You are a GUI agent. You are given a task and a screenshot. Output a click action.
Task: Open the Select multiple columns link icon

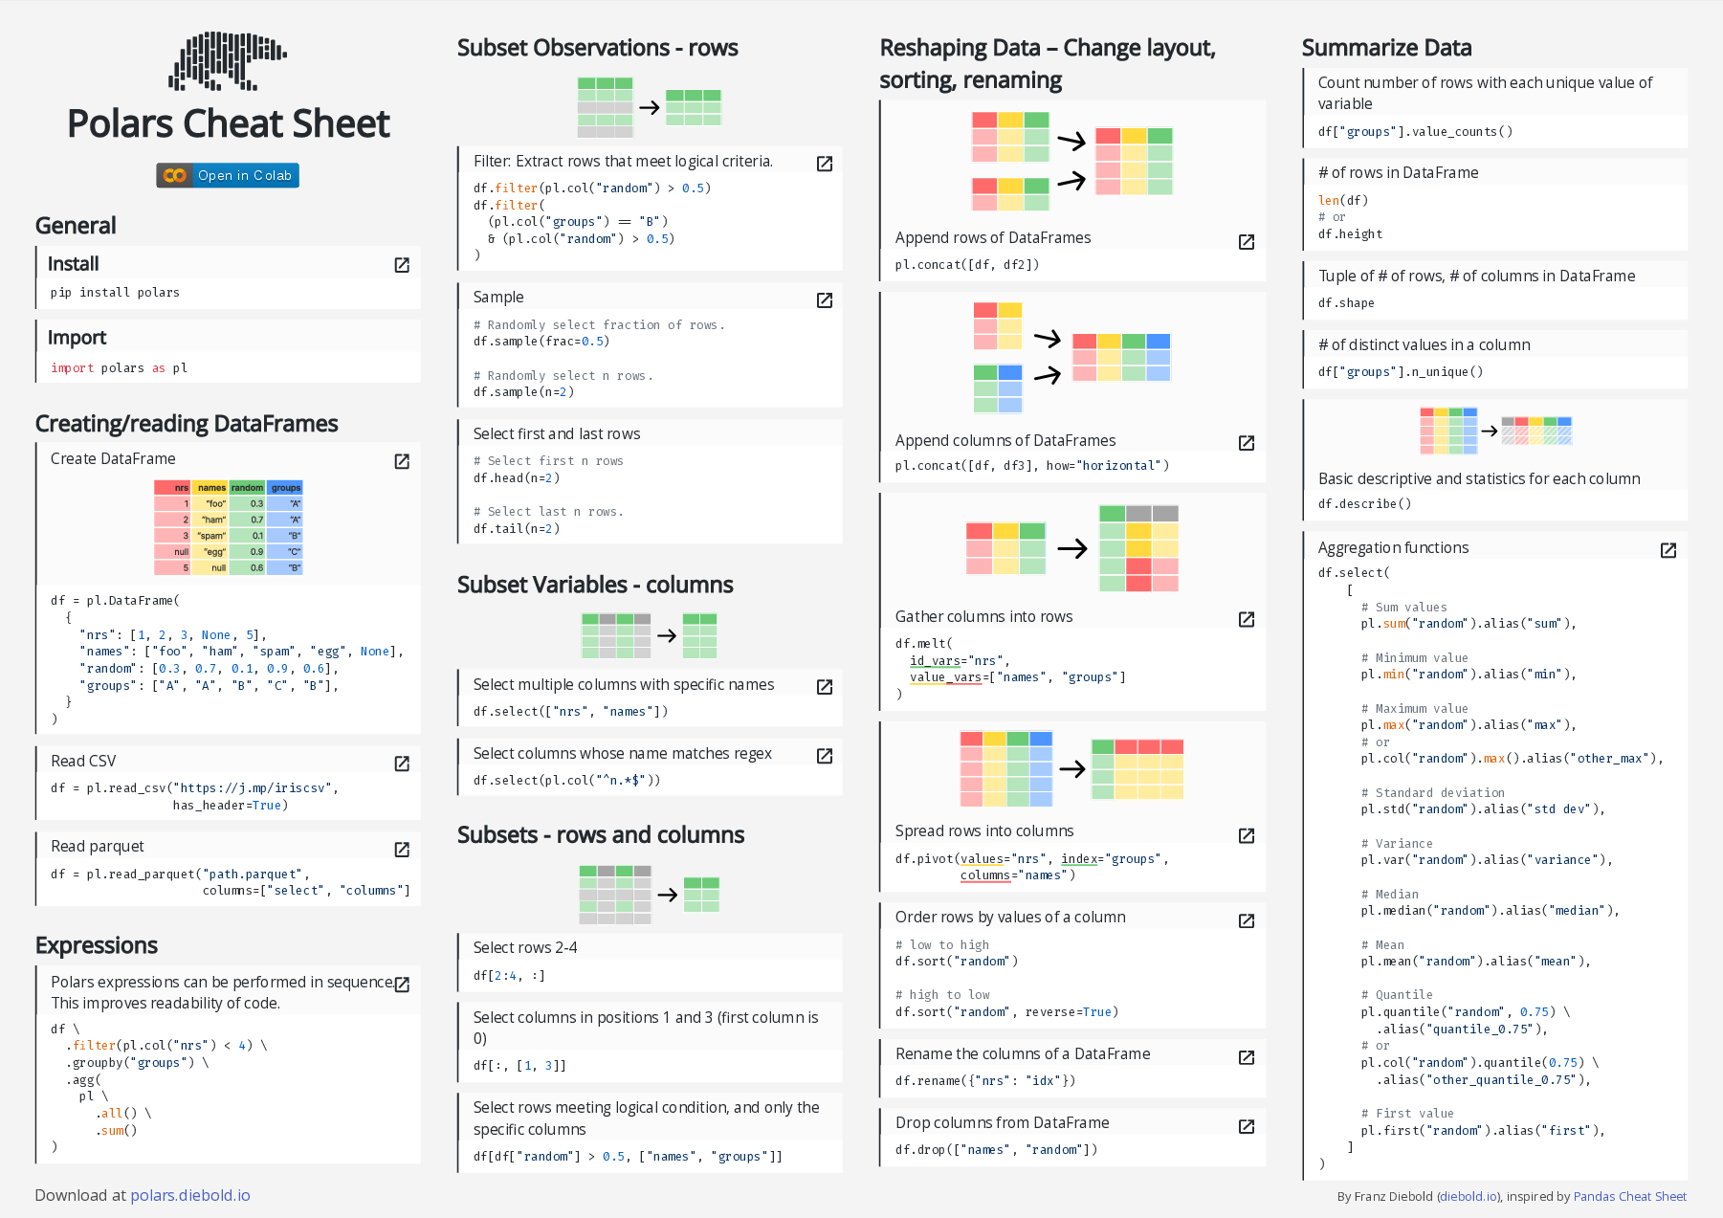[x=824, y=686]
